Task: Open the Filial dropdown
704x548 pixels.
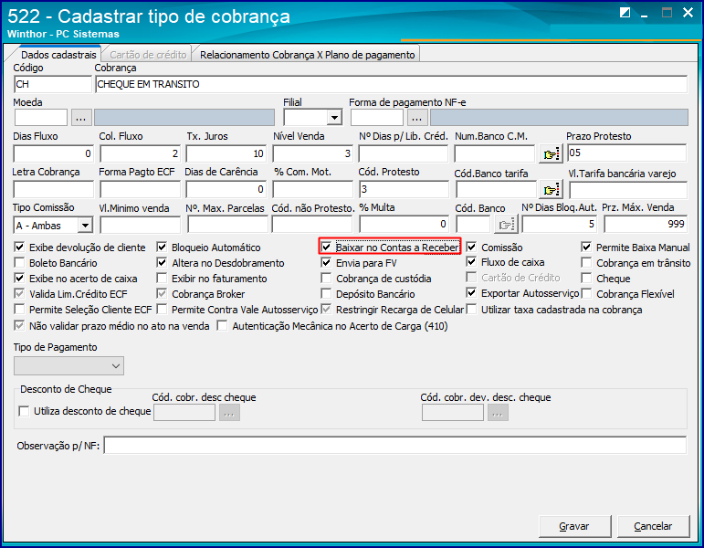Action: pyautogui.click(x=333, y=118)
